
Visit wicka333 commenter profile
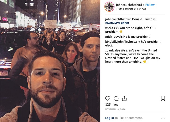(x=112, y=28)
